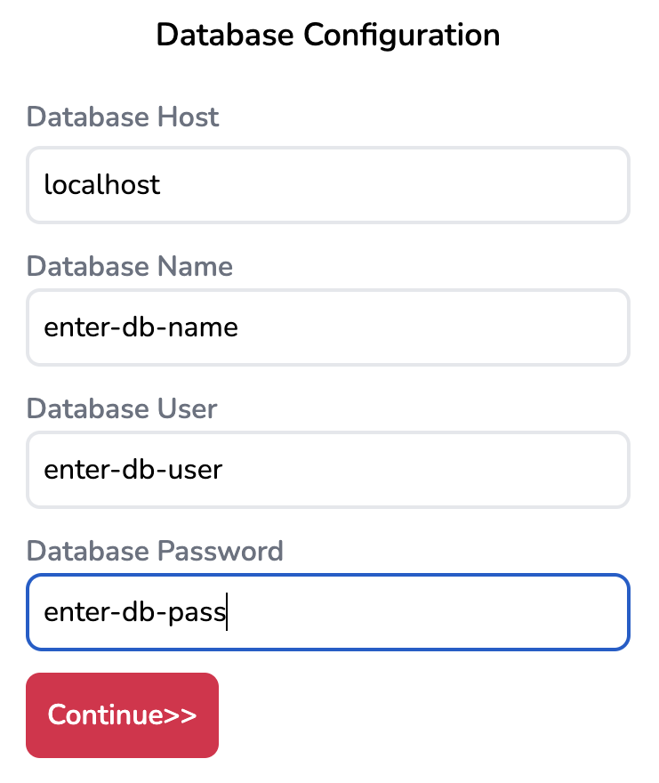
Task: Click the Database Host input field
Action: (327, 185)
